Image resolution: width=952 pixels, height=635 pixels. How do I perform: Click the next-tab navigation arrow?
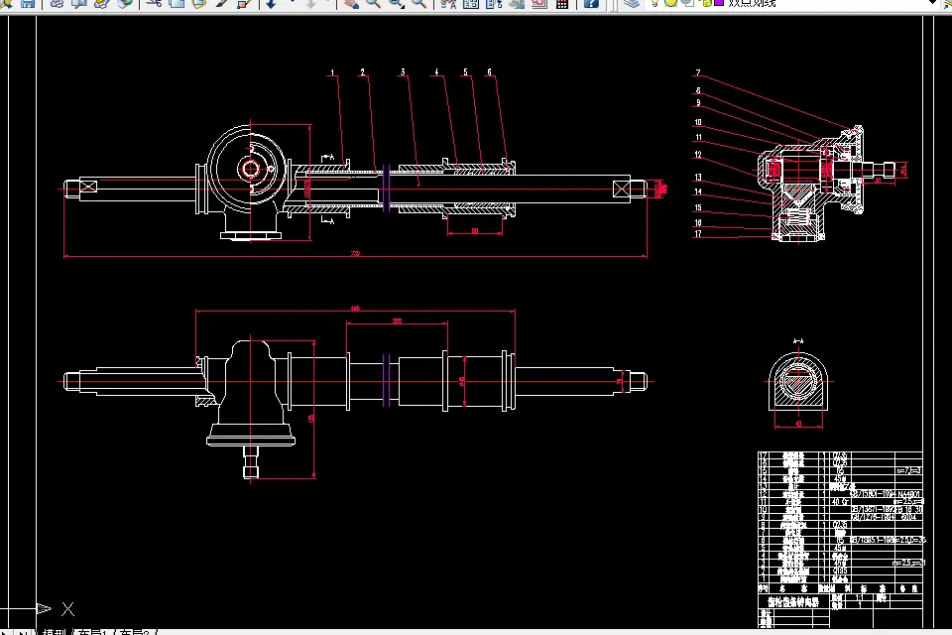point(7,632)
